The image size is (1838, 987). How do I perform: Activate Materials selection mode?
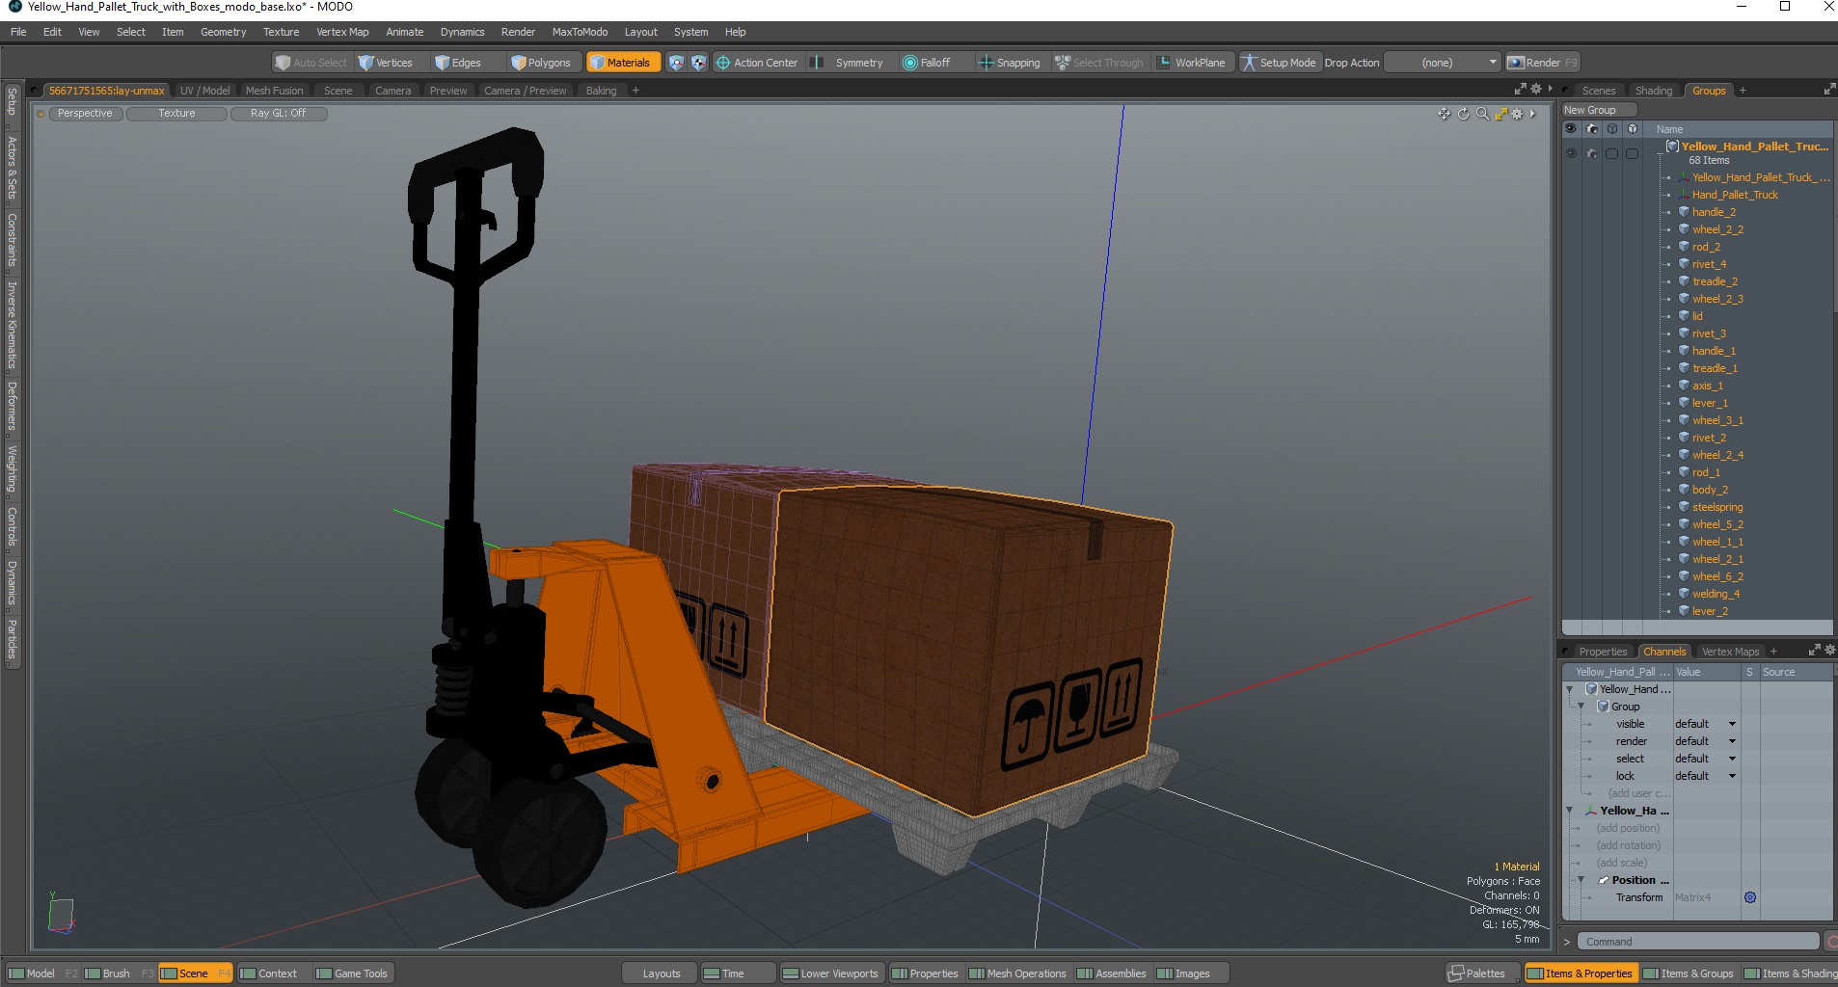pos(622,63)
